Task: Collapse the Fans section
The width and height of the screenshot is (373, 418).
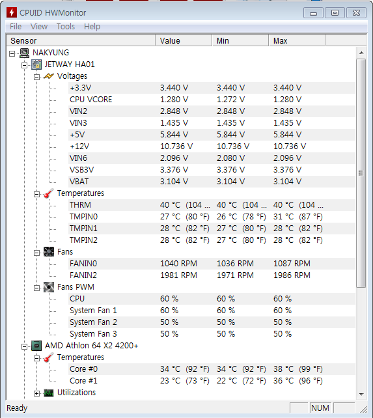Action: coord(37,253)
